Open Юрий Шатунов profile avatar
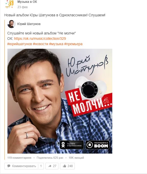The image size is (147, 174). pyautogui.click(x=11, y=24)
